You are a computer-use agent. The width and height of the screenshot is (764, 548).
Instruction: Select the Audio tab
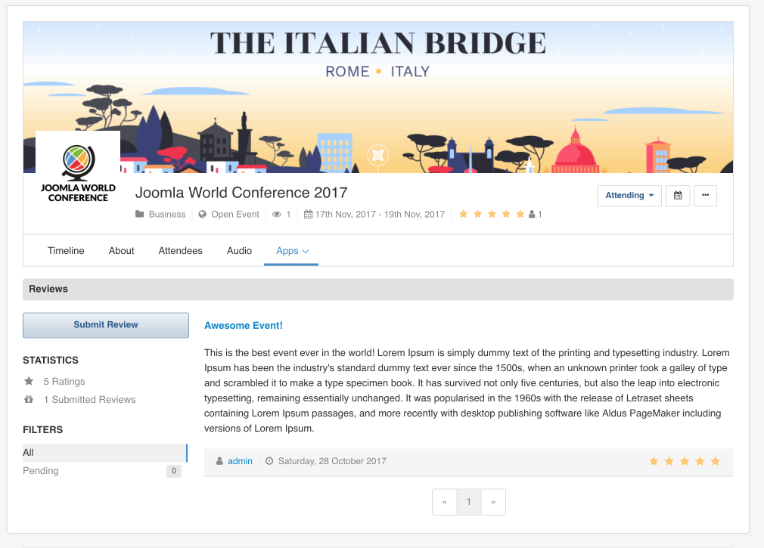click(239, 251)
